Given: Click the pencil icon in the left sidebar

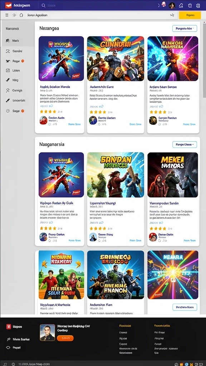Looking at the screenshot, I should pyautogui.click(x=8, y=80).
